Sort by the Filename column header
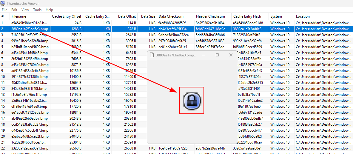The width and height of the screenshot is (353, 154). point(19,16)
